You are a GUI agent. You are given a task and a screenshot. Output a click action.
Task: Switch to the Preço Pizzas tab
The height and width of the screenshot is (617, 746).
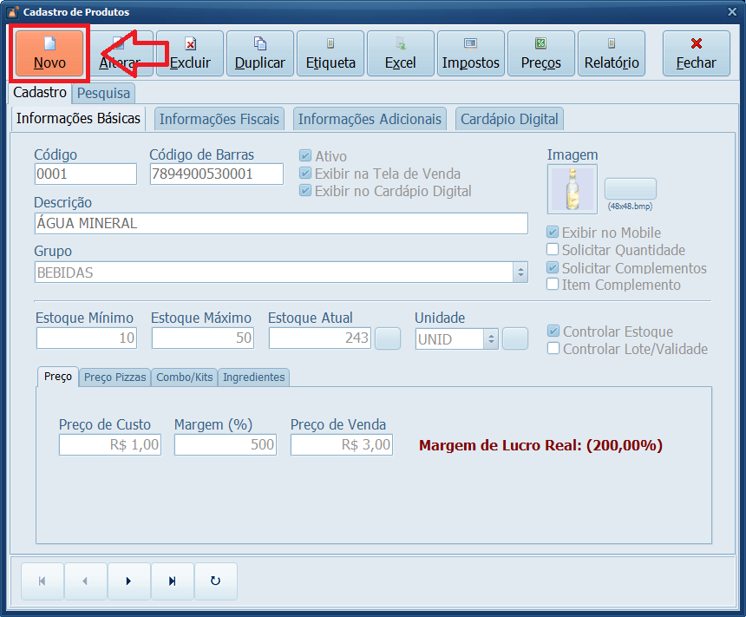pos(115,377)
